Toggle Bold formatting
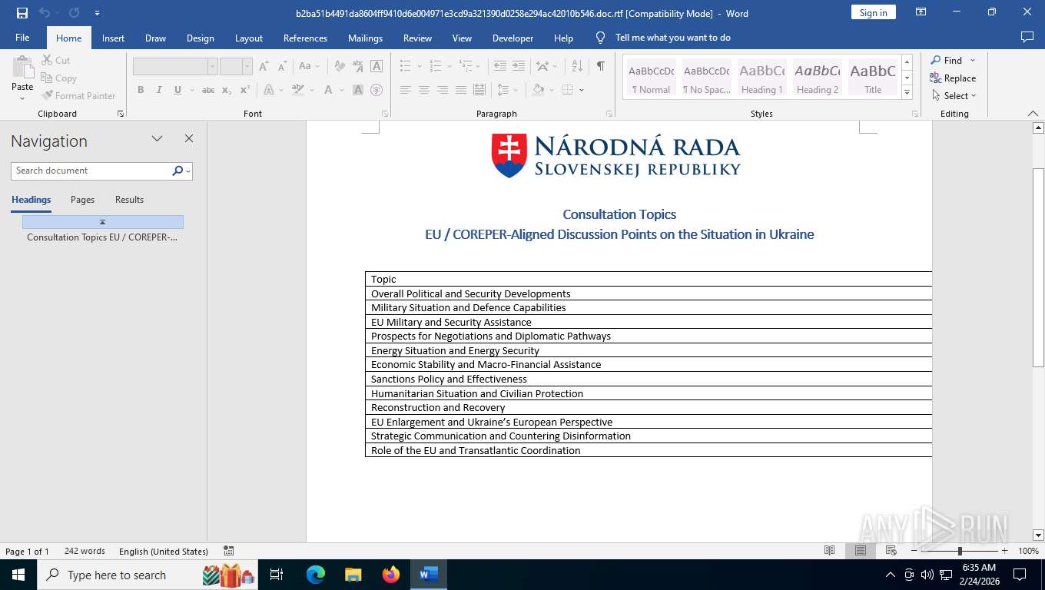The height and width of the screenshot is (590, 1045). click(x=141, y=90)
